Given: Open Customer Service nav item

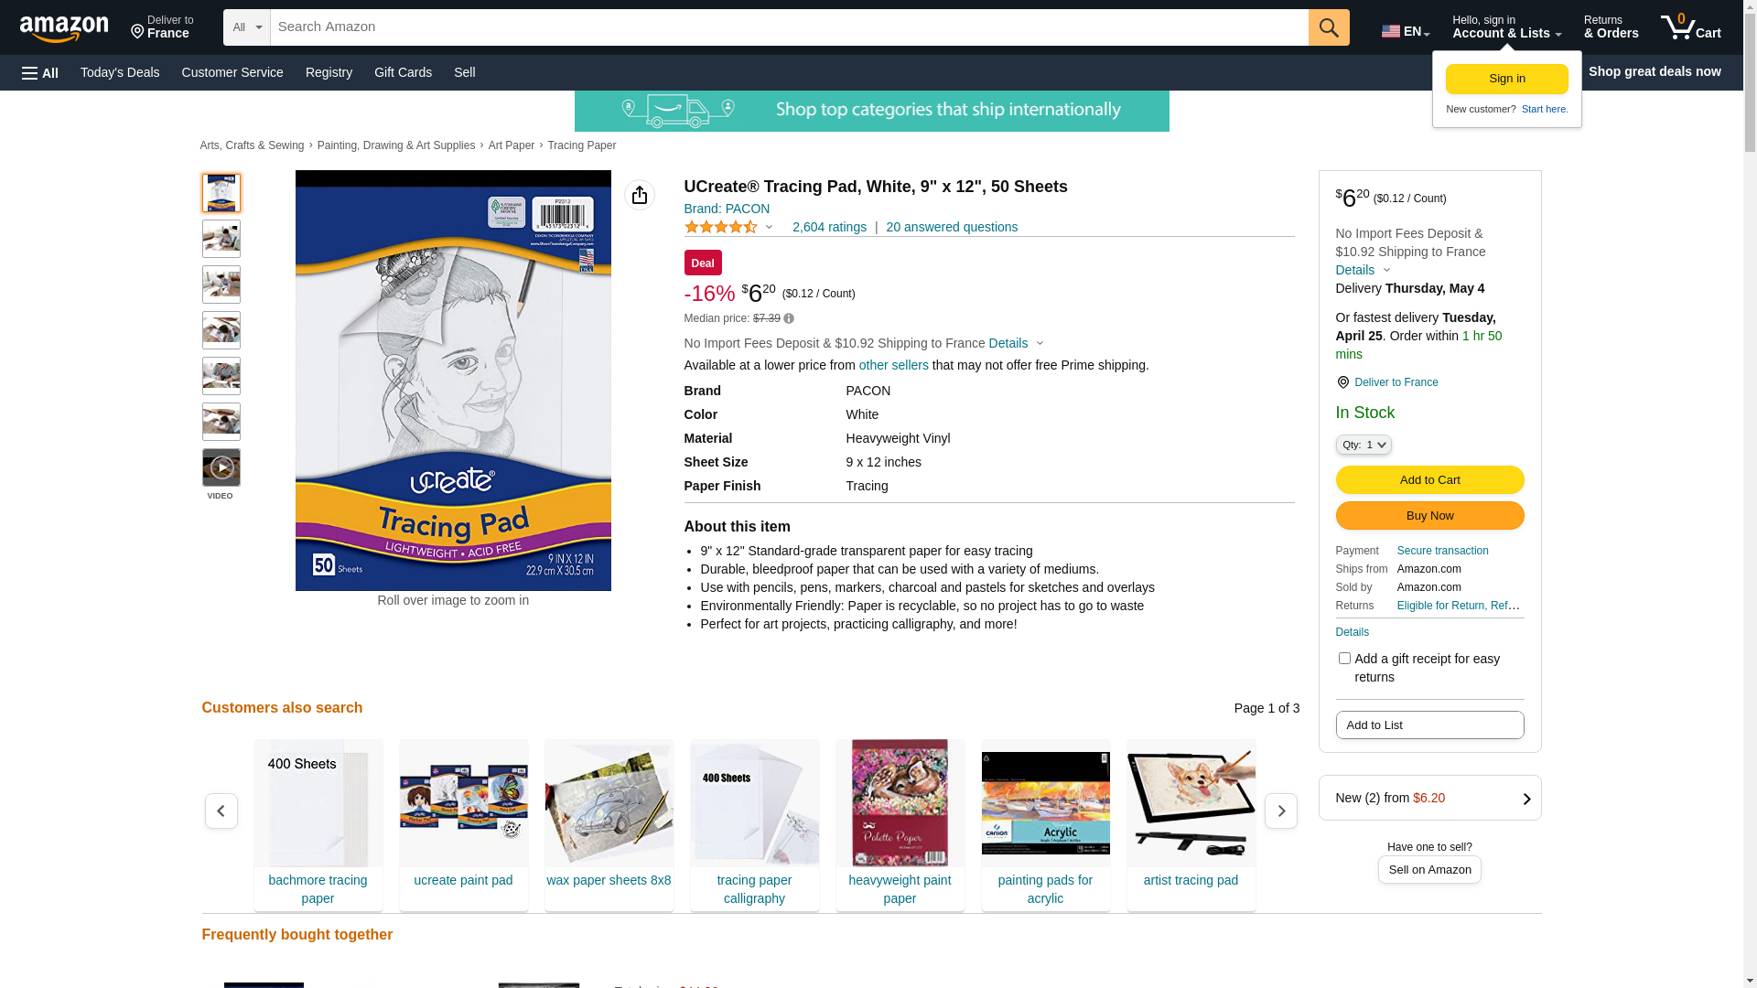Looking at the screenshot, I should (232, 72).
